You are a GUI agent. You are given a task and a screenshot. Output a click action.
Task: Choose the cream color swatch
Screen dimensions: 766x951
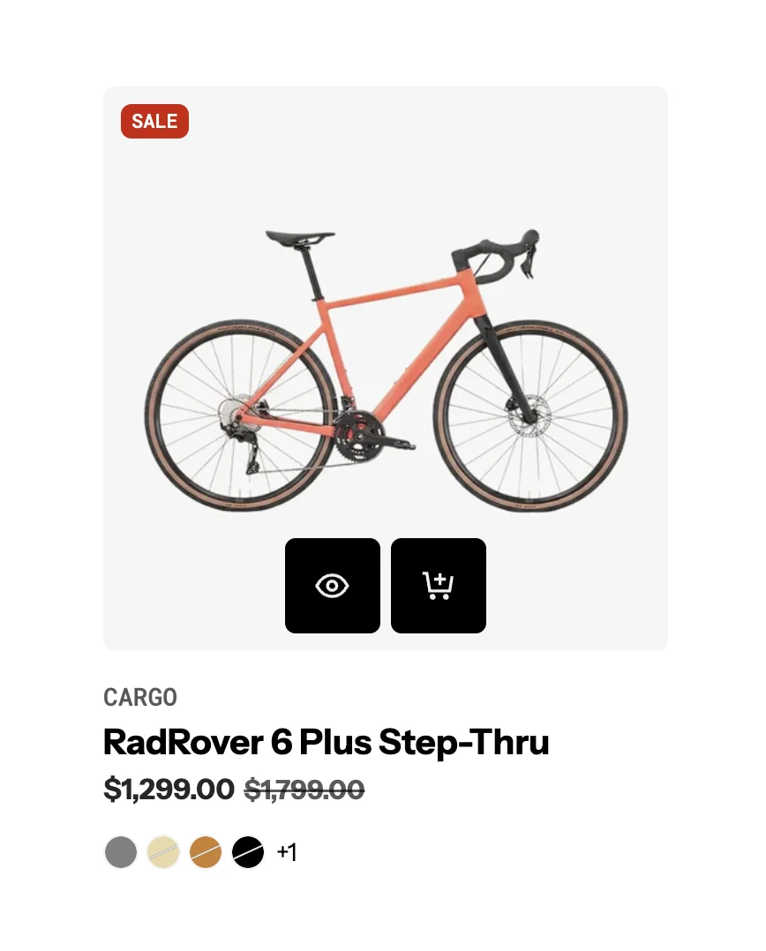click(x=163, y=852)
